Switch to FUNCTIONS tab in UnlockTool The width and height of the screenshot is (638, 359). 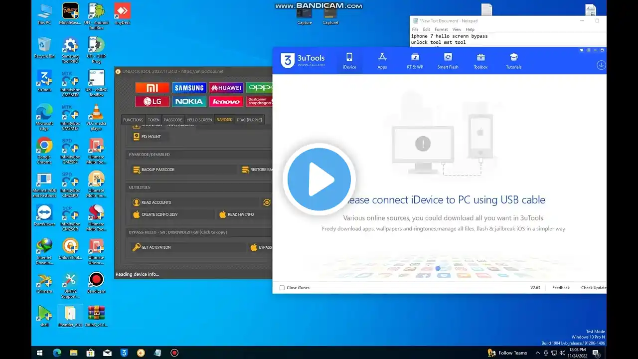click(133, 120)
